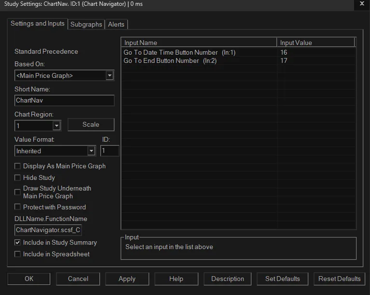Click input value 17
Image resolution: width=370 pixels, height=295 pixels.
[284, 60]
